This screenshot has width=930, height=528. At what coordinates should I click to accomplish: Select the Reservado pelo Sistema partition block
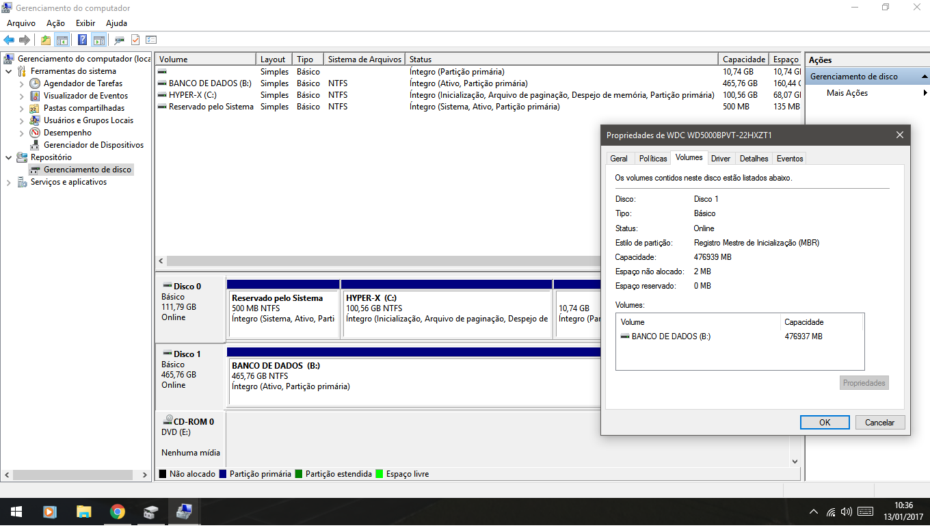(283, 308)
